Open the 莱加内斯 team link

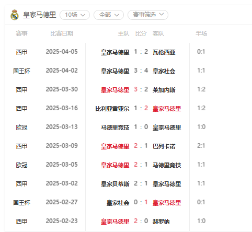tap(164, 90)
